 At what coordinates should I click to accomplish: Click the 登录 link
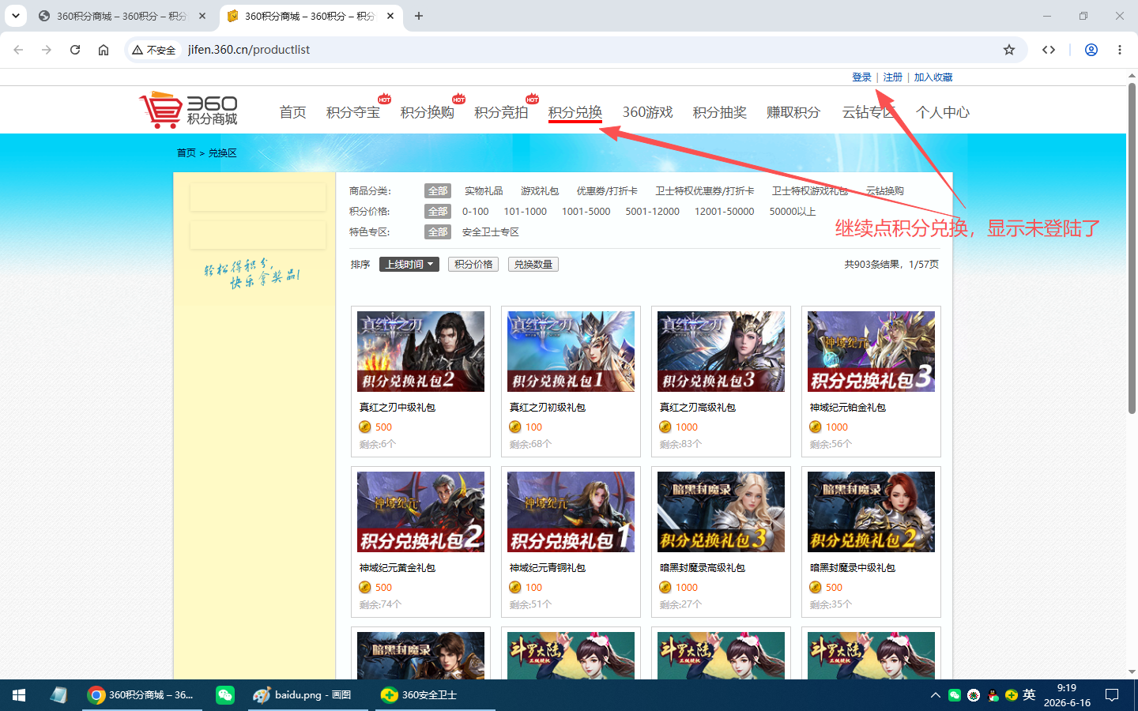point(861,77)
